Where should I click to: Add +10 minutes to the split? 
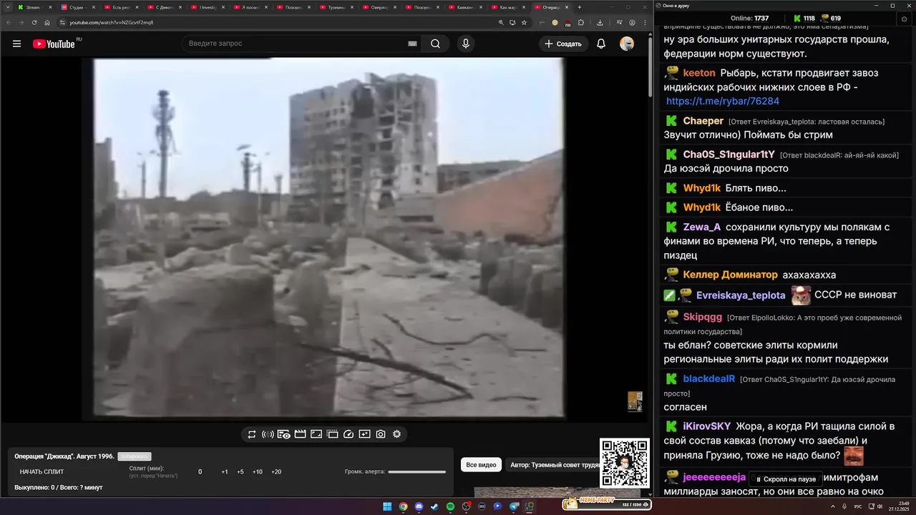click(x=258, y=472)
